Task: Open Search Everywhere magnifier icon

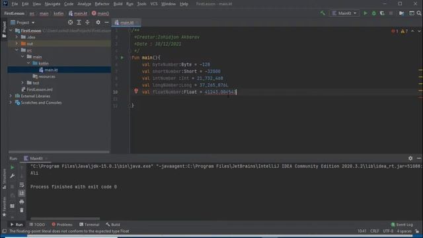Action: click(x=419, y=13)
